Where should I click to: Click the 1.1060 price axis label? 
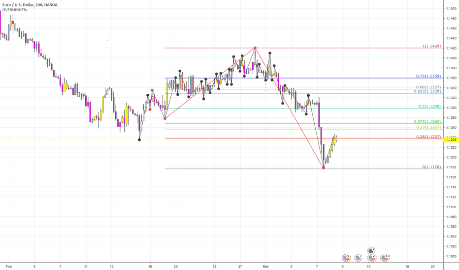pos(451,226)
